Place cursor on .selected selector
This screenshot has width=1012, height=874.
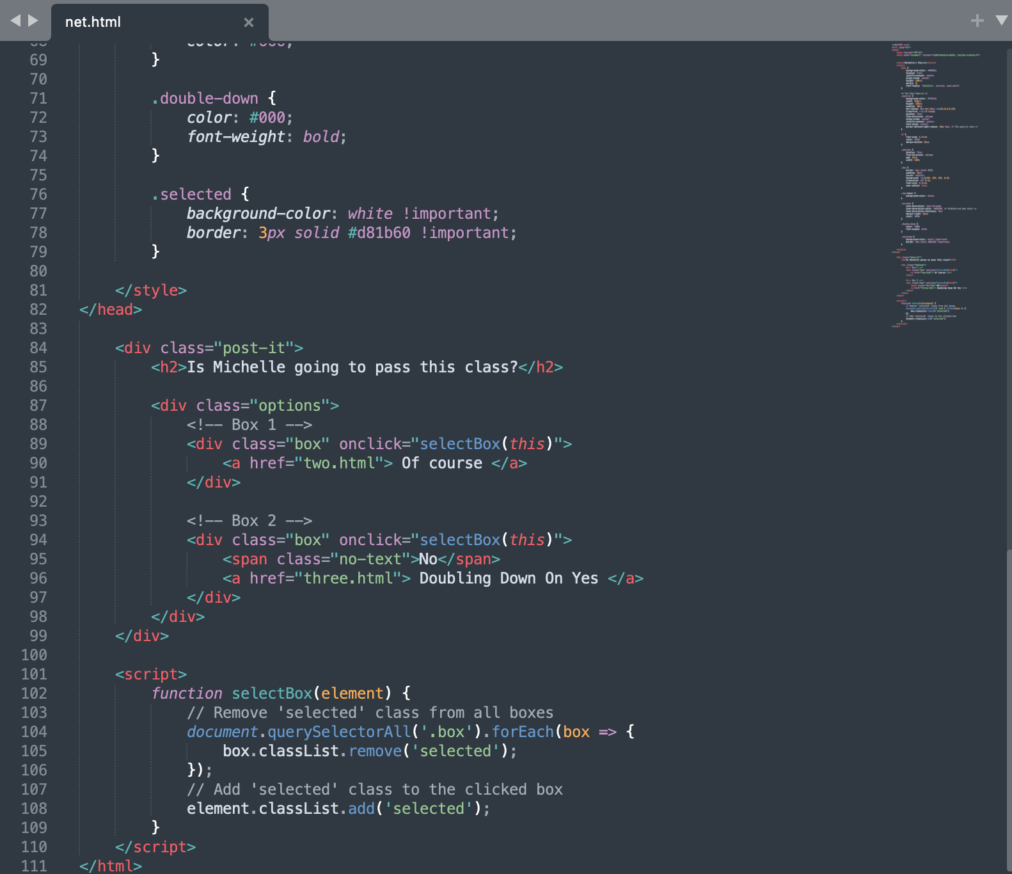pyautogui.click(x=192, y=195)
